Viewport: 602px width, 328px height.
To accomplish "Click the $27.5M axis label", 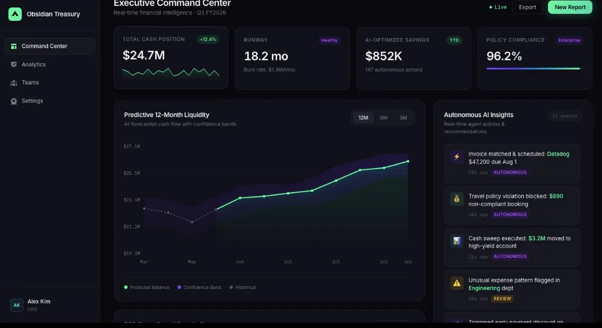I will pyautogui.click(x=132, y=146).
